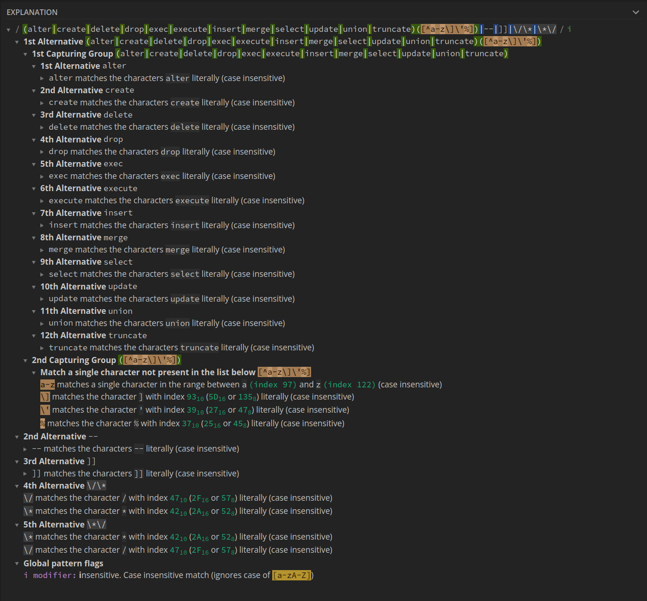Collapse the Explanation panel chevron
This screenshot has height=601, width=647.
tap(636, 12)
